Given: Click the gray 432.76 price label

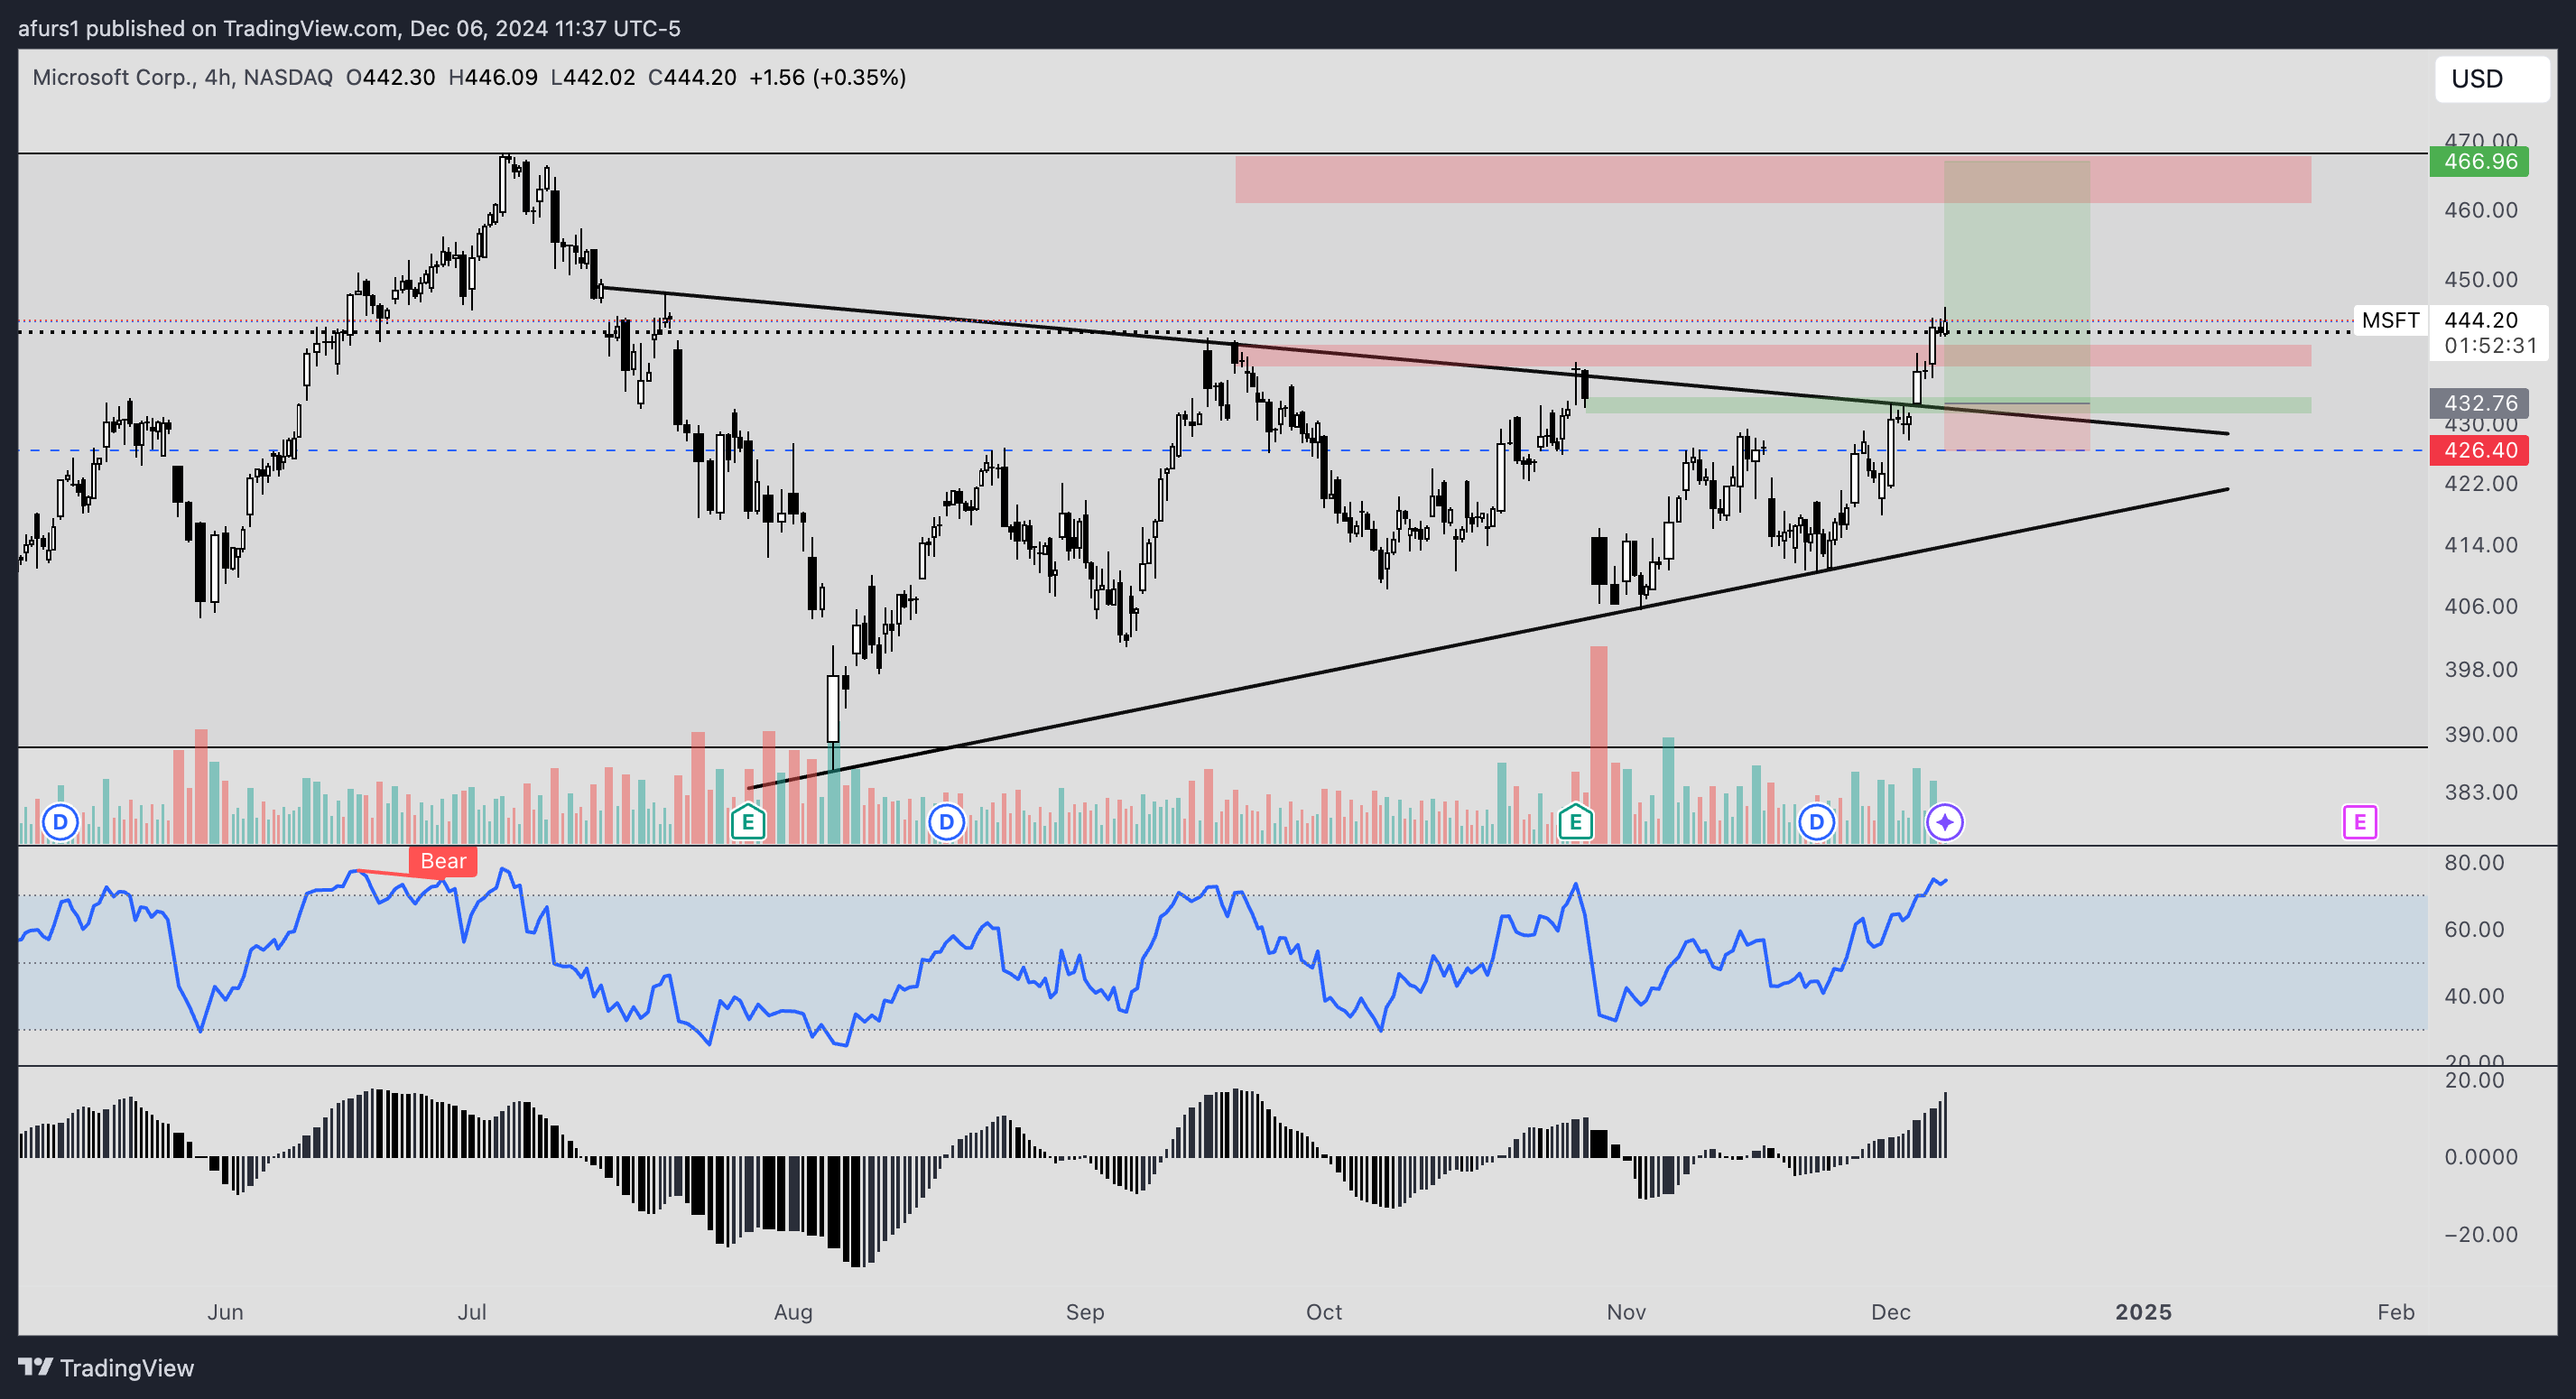Looking at the screenshot, I should [x=2479, y=403].
